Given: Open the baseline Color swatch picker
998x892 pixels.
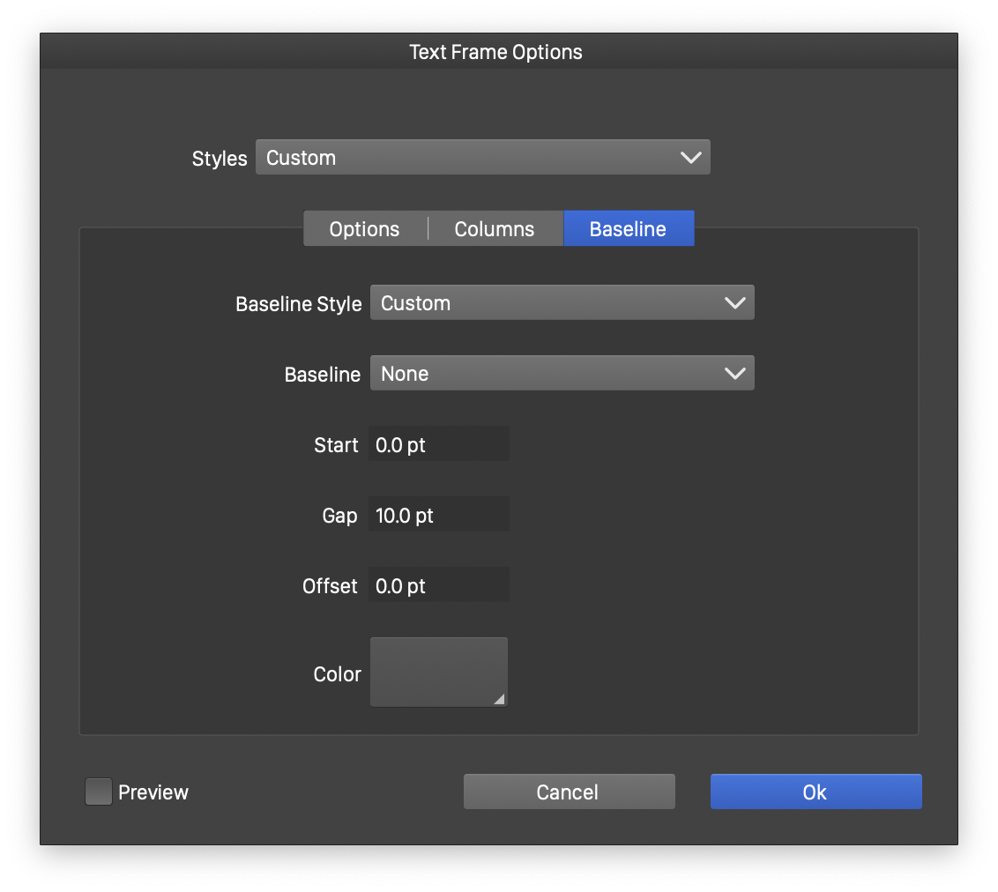Looking at the screenshot, I should click(x=438, y=672).
